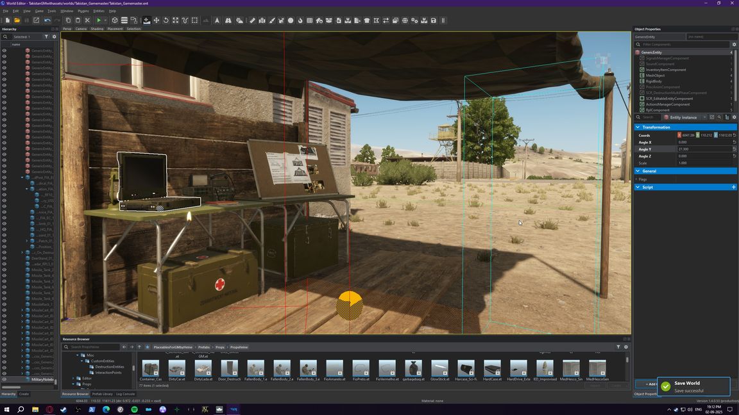Switch to the Log Console tab

(x=125, y=394)
